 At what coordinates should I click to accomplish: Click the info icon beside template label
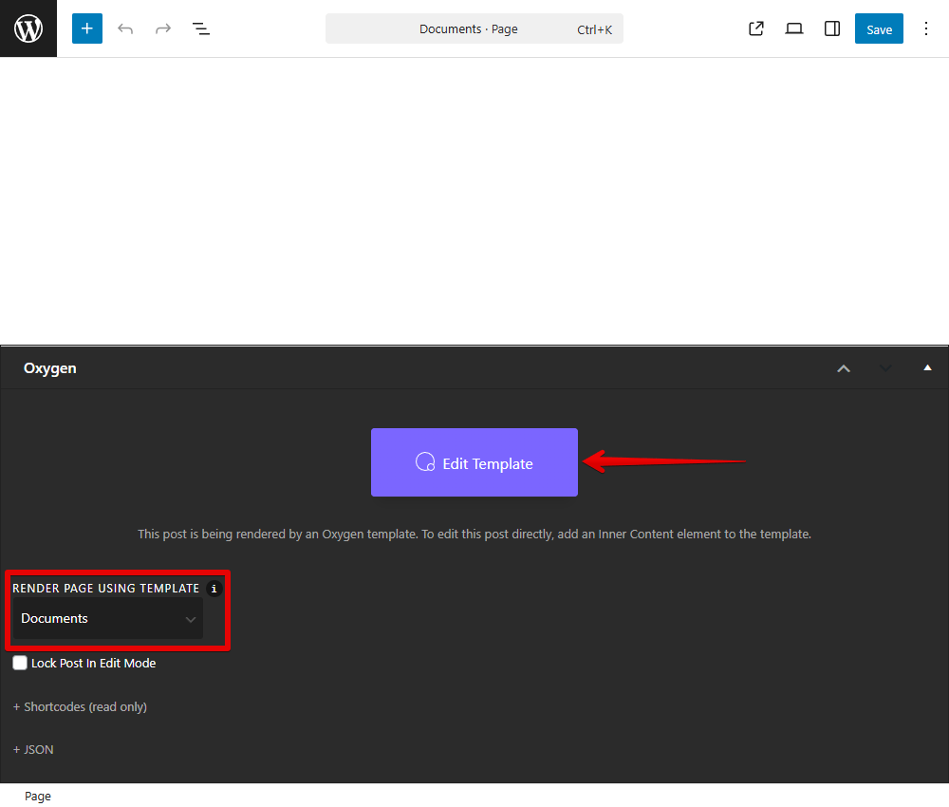[214, 589]
